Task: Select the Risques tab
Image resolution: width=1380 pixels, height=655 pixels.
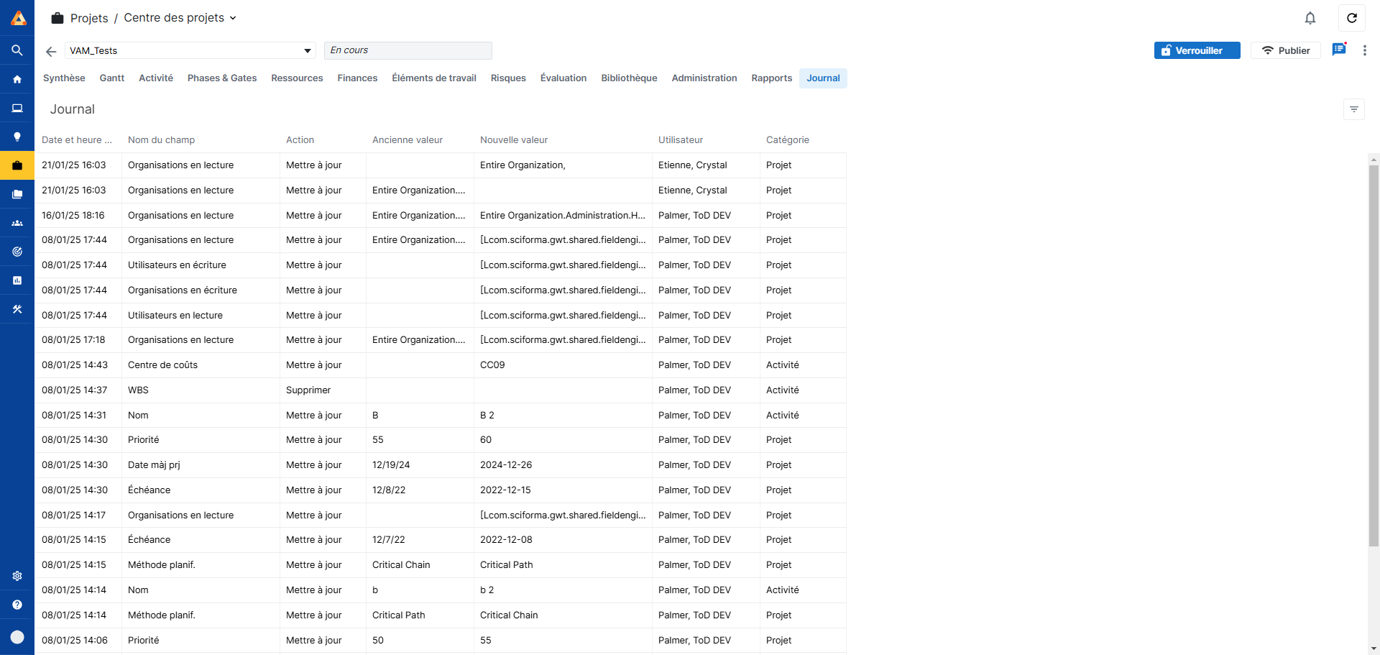Action: (508, 78)
